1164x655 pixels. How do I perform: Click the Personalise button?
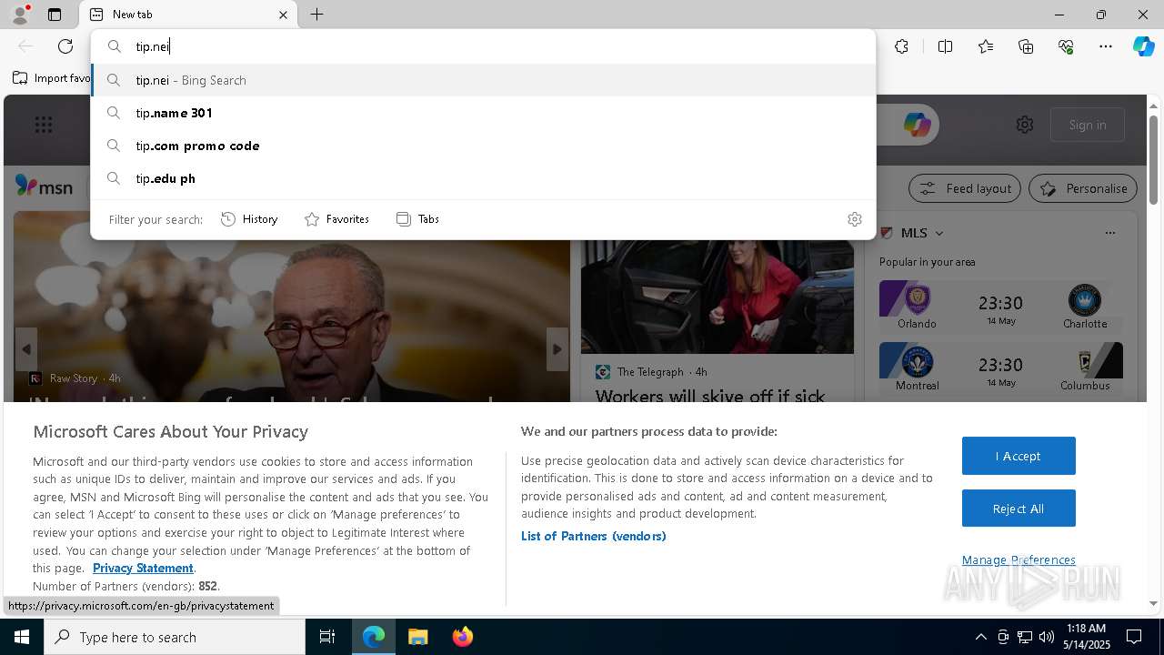[1083, 188]
